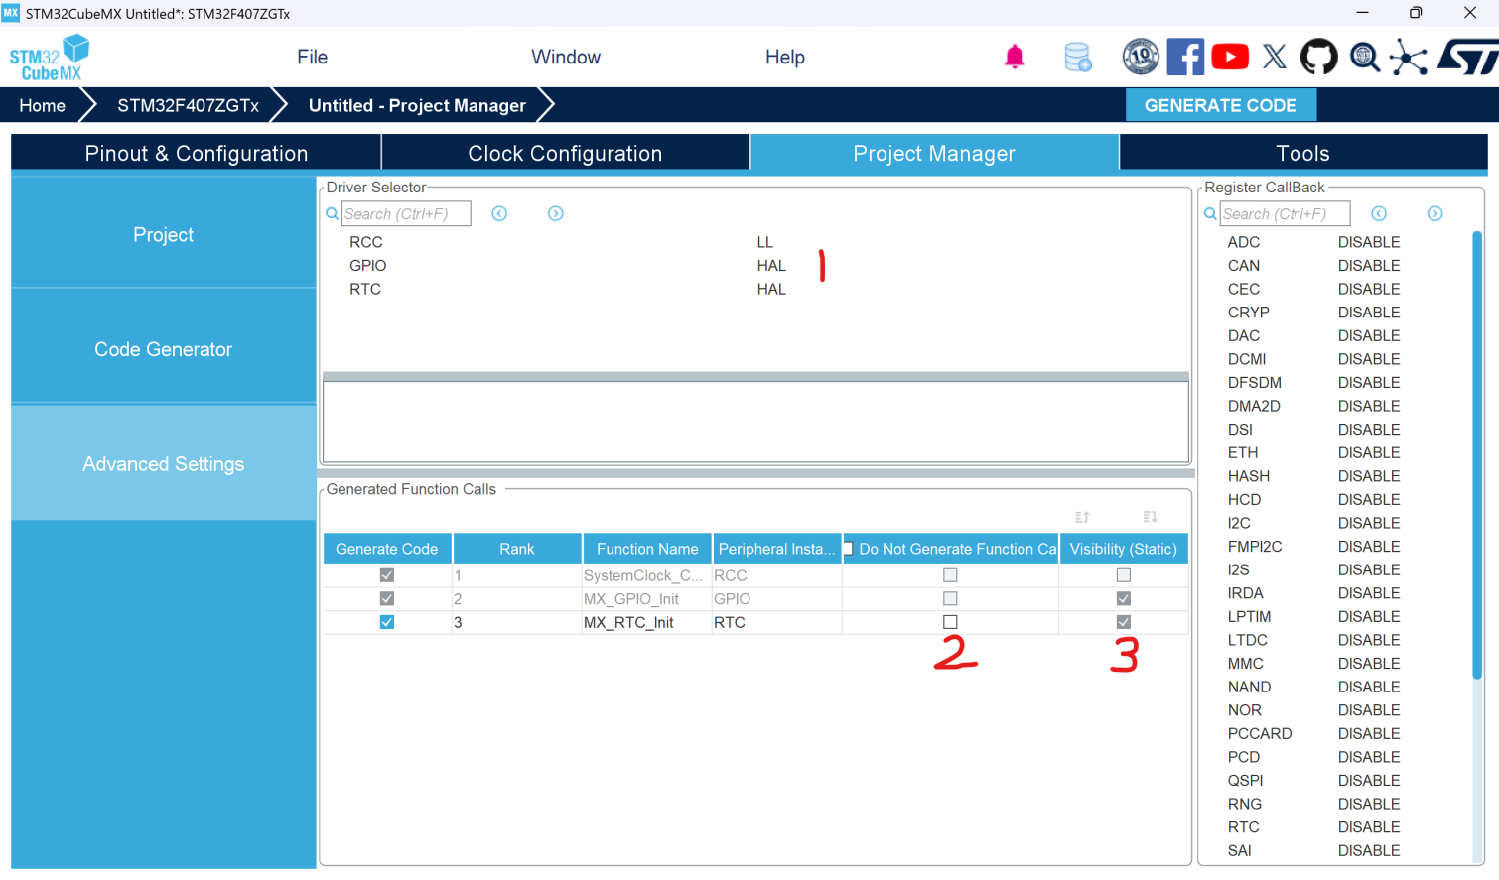Screen dimensions: 1499x880
Task: Change DAC callback DISABLE value
Action: pyautogui.click(x=1369, y=335)
